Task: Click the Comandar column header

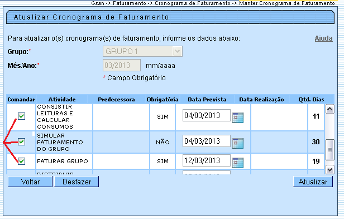Action: 21,99
